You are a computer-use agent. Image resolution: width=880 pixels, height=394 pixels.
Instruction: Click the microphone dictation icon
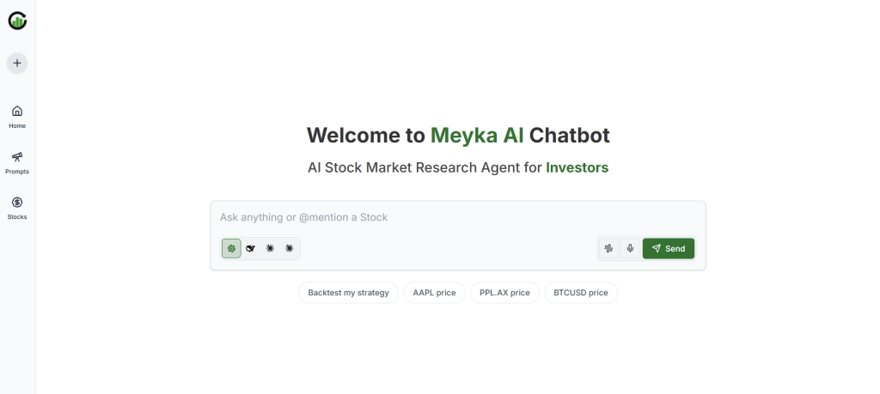coord(630,248)
